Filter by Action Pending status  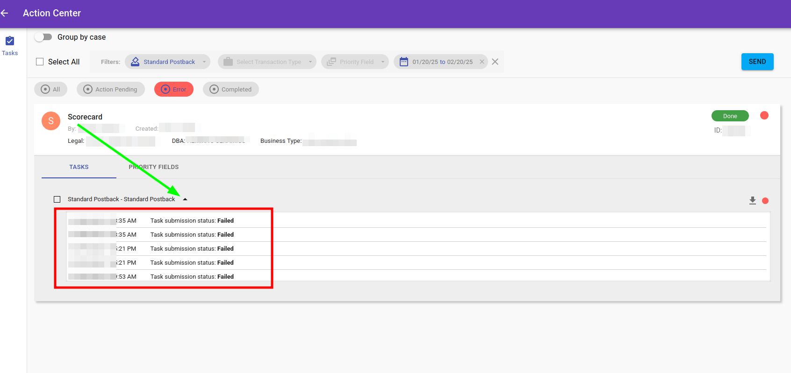[111, 89]
